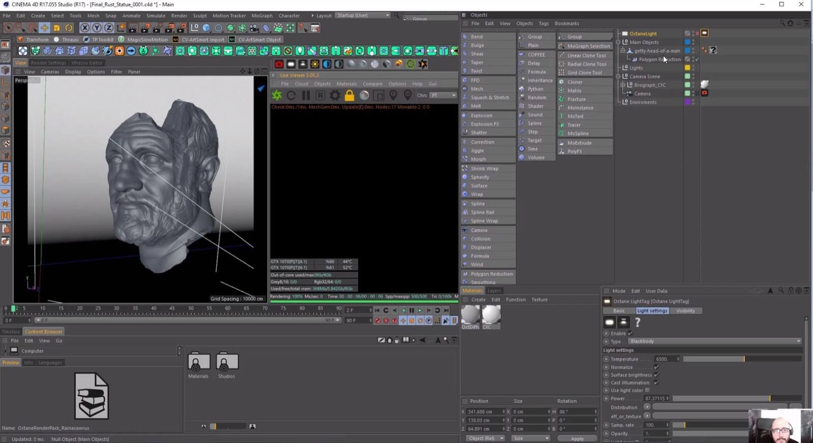This screenshot has height=443, width=813.
Task: Toggle the X axis lock button
Action: (85, 28)
